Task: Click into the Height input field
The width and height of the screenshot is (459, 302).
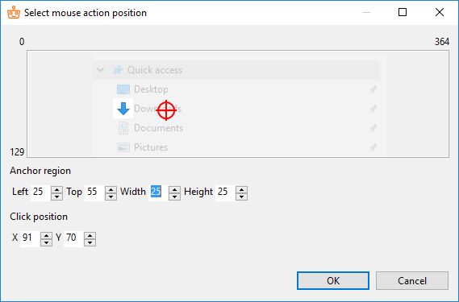Action: pyautogui.click(x=225, y=193)
